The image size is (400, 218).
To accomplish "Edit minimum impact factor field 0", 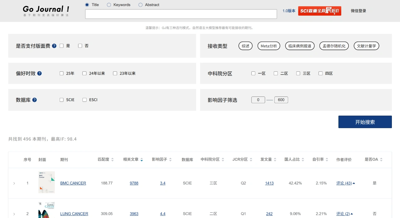I will tap(258, 100).
